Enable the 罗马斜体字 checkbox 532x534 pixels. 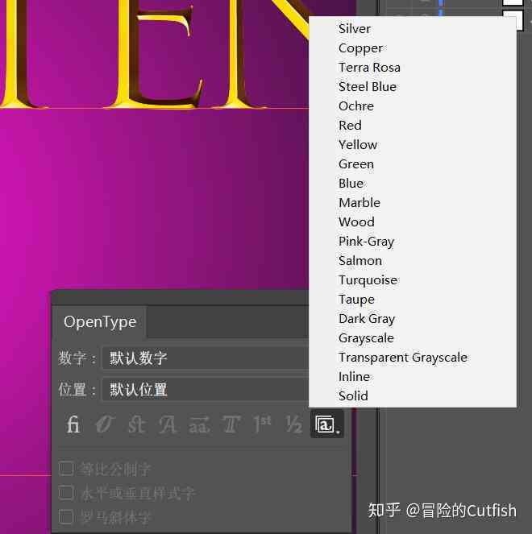pos(66,517)
